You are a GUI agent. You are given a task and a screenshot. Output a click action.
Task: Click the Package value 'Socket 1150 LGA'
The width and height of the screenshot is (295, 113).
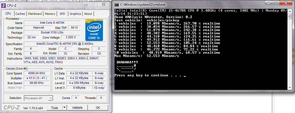pos(52,32)
